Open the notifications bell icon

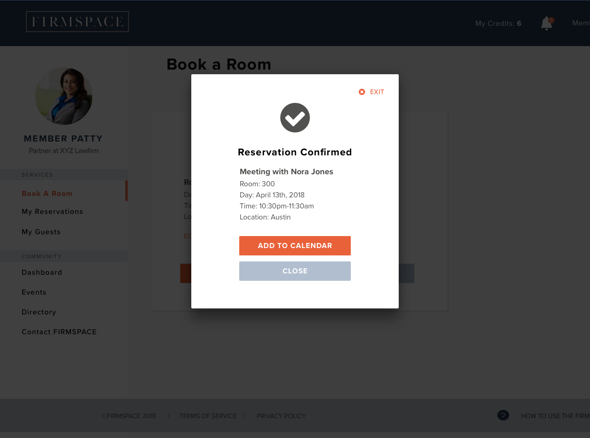[x=546, y=24]
